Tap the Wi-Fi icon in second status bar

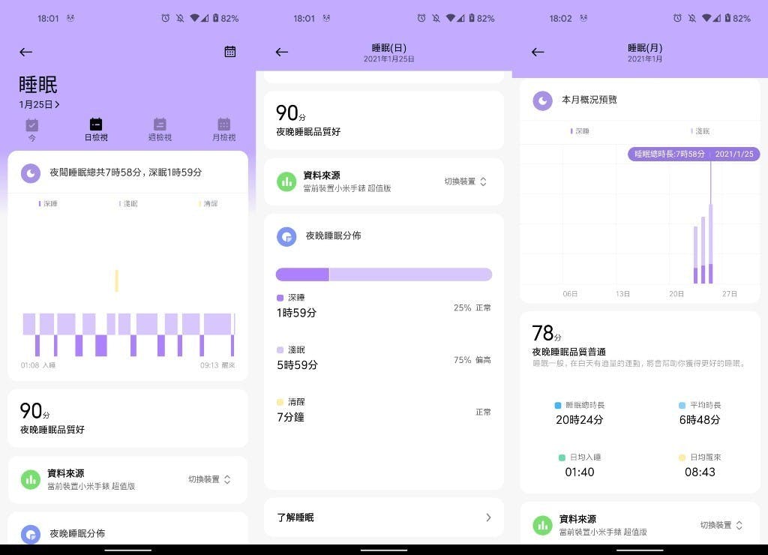point(451,18)
